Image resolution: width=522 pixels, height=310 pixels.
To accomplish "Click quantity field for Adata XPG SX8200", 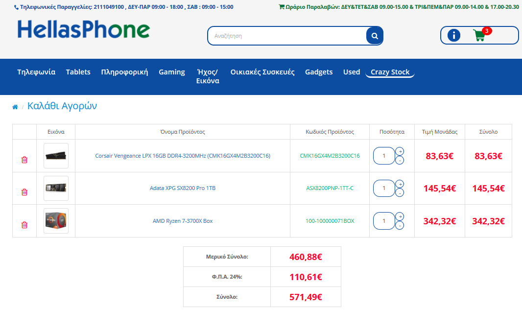I will pos(384,188).
